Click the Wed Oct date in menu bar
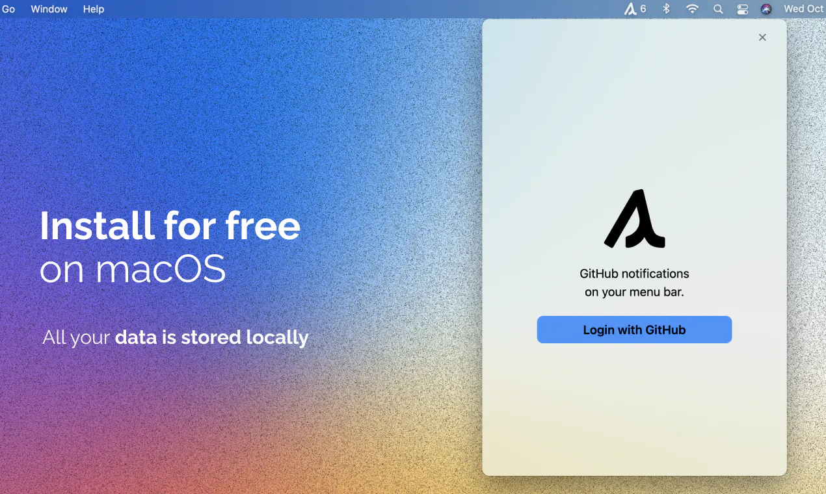The height and width of the screenshot is (494, 826). click(x=804, y=9)
